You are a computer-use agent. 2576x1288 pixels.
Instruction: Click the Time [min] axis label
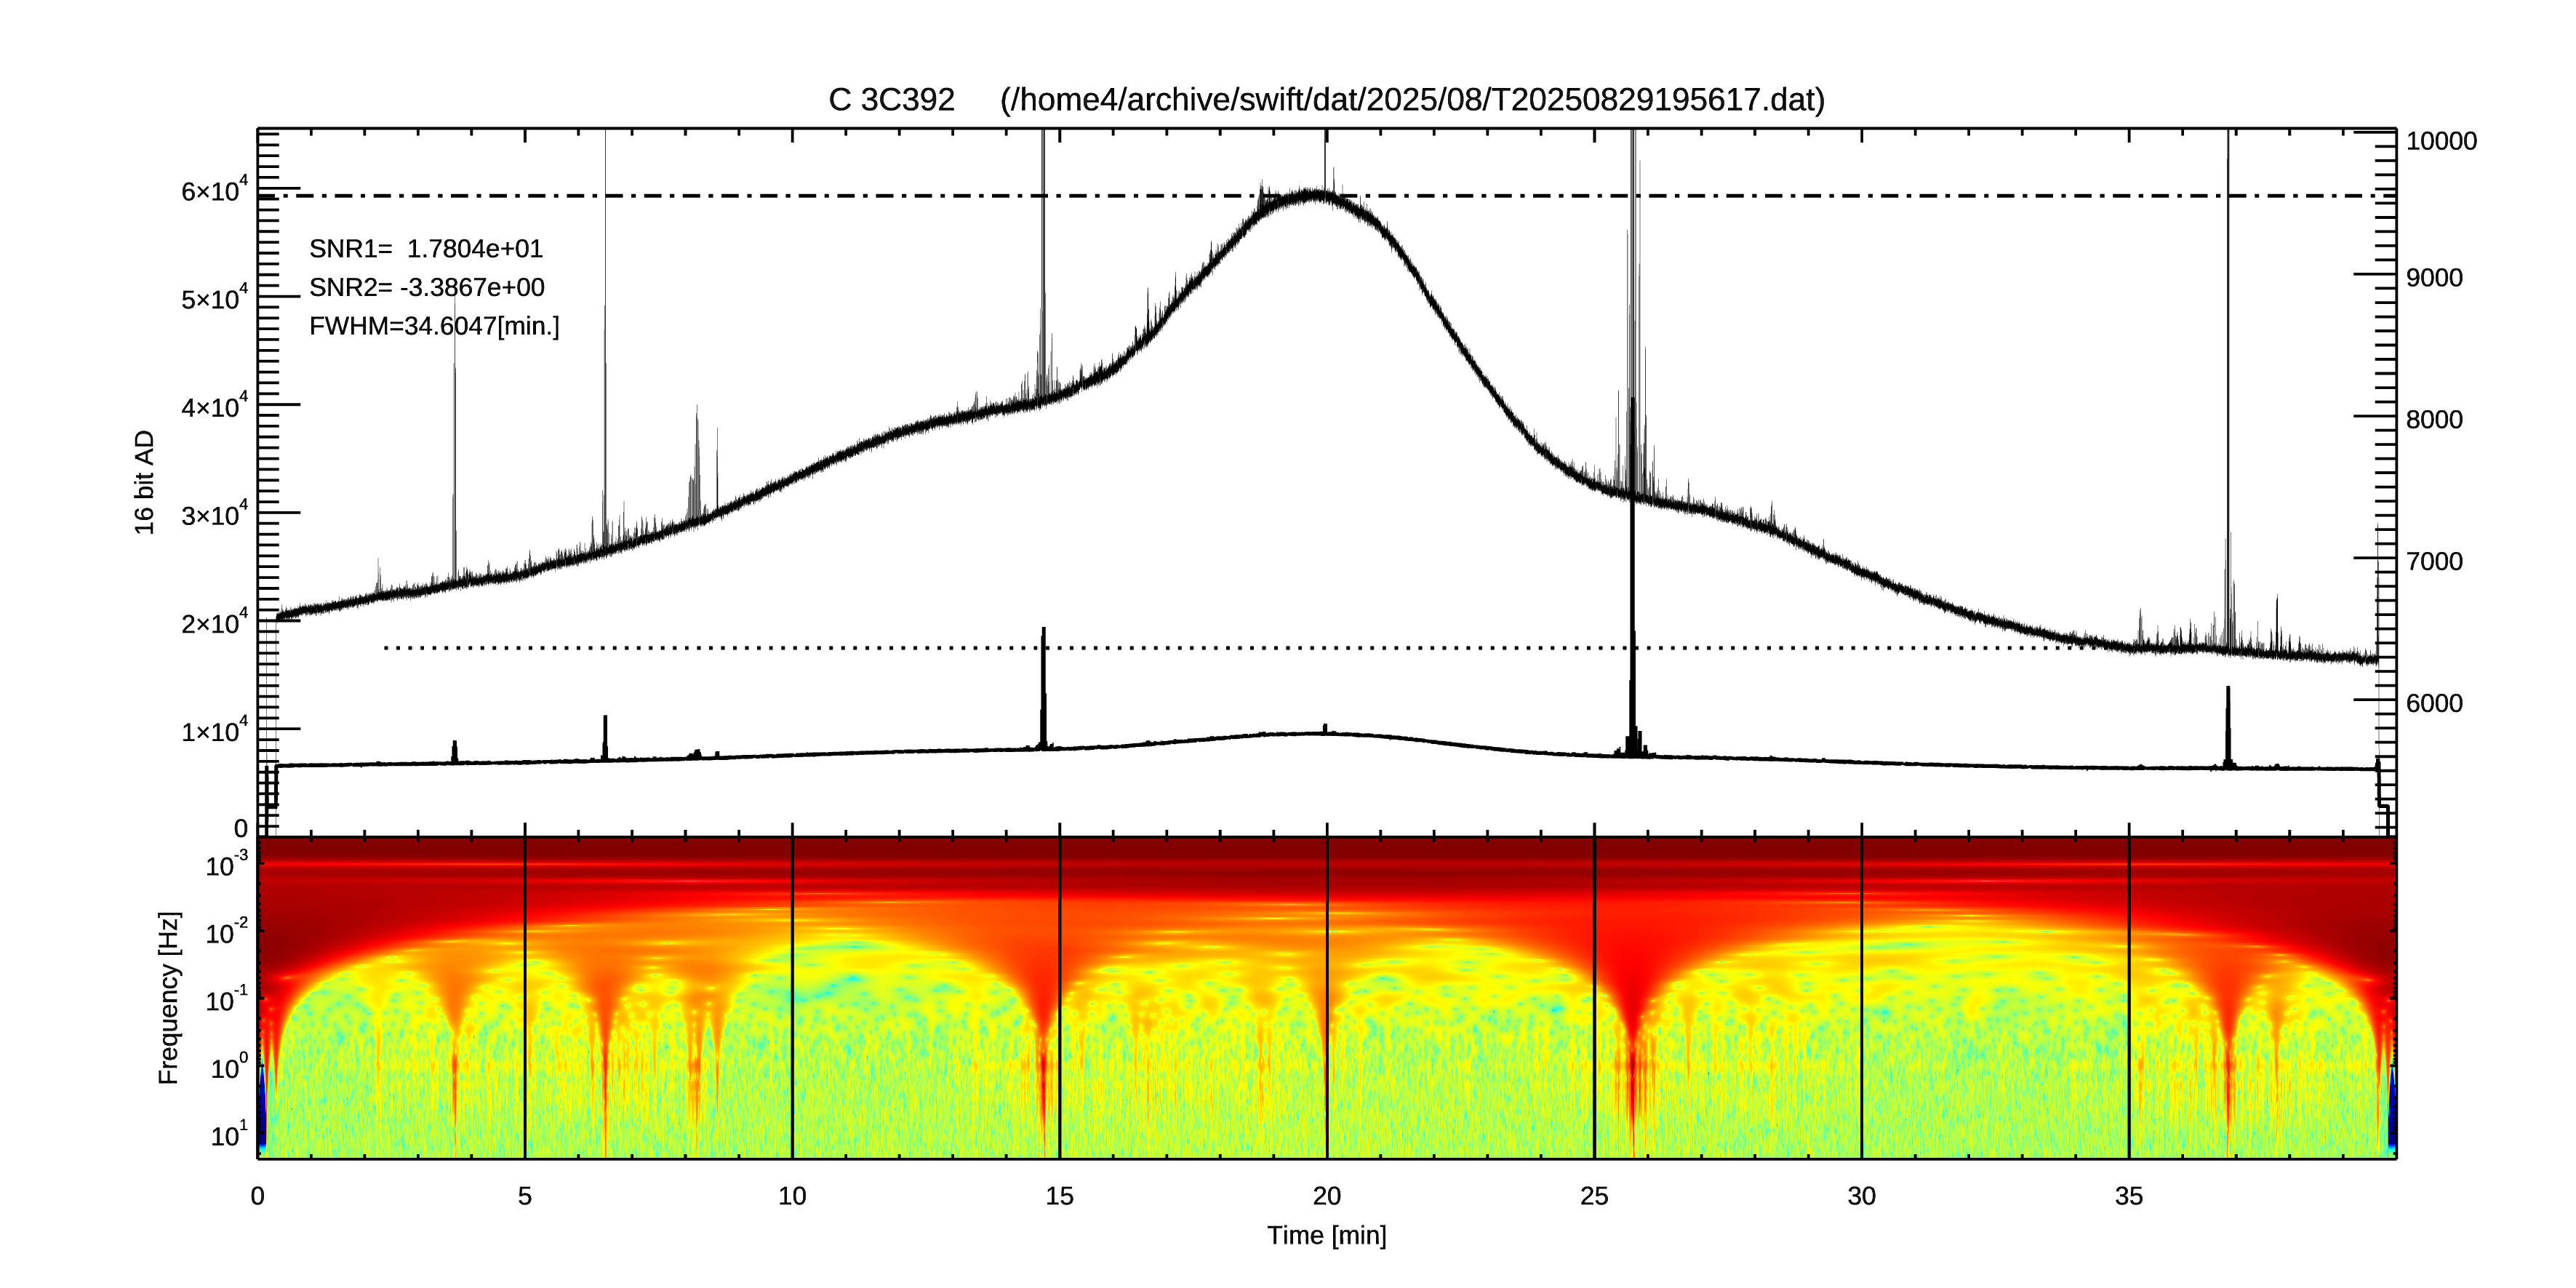[x=1326, y=1236]
